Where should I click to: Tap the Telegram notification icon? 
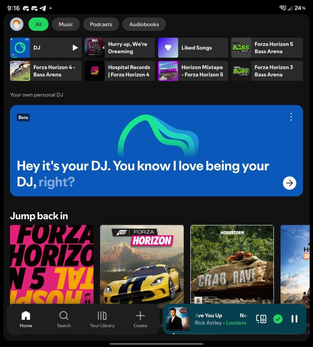click(x=43, y=8)
